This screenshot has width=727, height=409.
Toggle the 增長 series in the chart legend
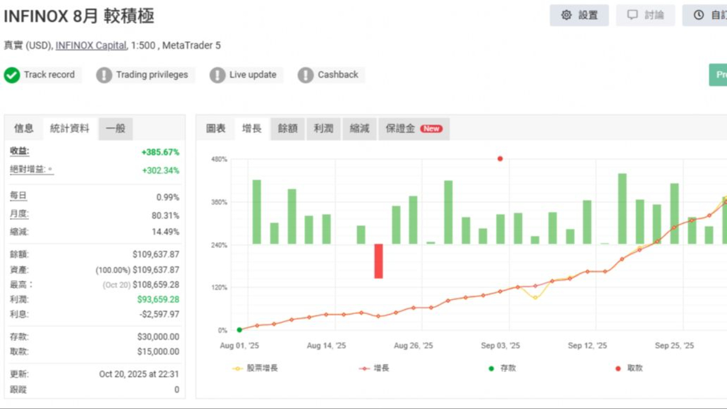pyautogui.click(x=374, y=368)
